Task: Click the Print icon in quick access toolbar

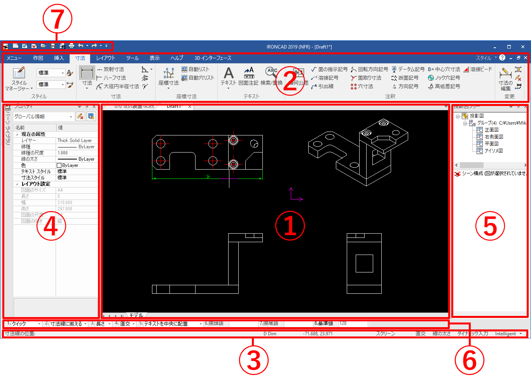Action: coord(72,46)
